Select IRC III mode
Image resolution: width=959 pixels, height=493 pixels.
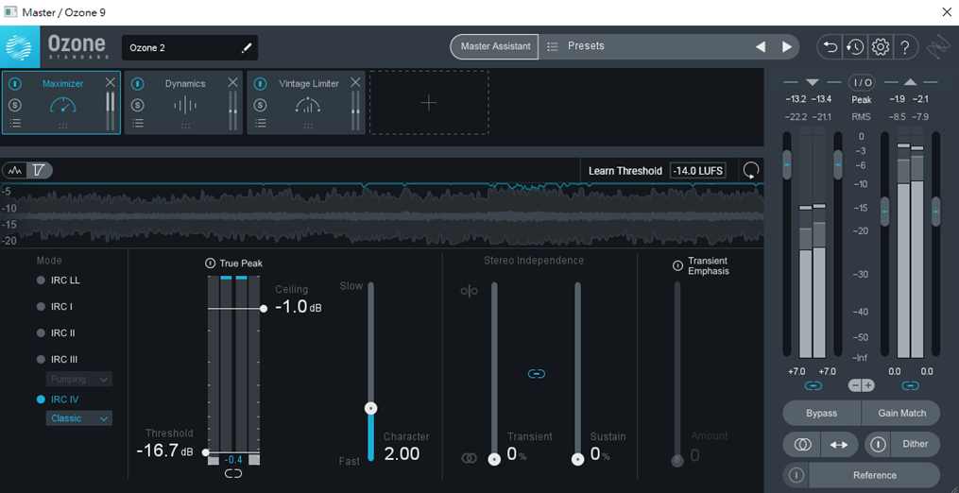tap(57, 359)
